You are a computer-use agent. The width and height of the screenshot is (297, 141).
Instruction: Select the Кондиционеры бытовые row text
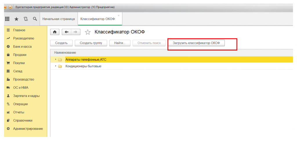pos(83,66)
